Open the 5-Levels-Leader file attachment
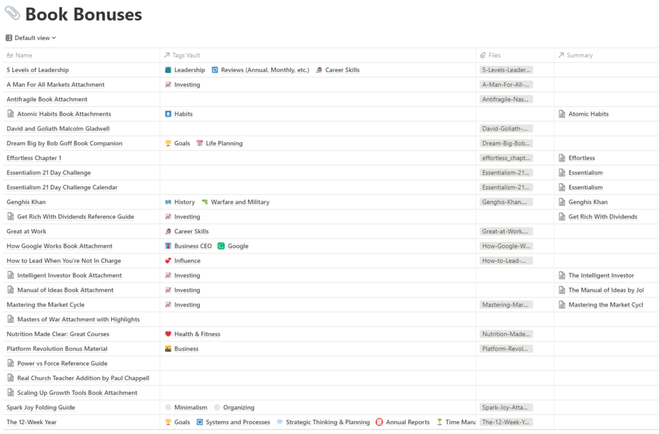 click(506, 69)
